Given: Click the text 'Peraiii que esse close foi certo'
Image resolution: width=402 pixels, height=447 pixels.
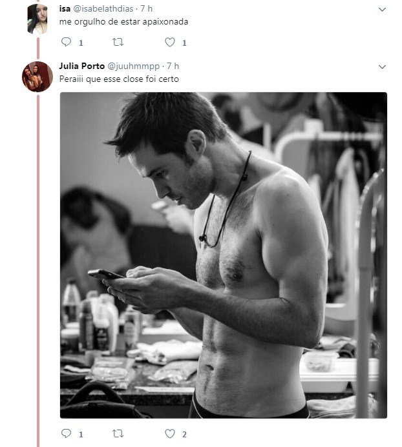Looking at the screenshot, I should pos(118,79).
